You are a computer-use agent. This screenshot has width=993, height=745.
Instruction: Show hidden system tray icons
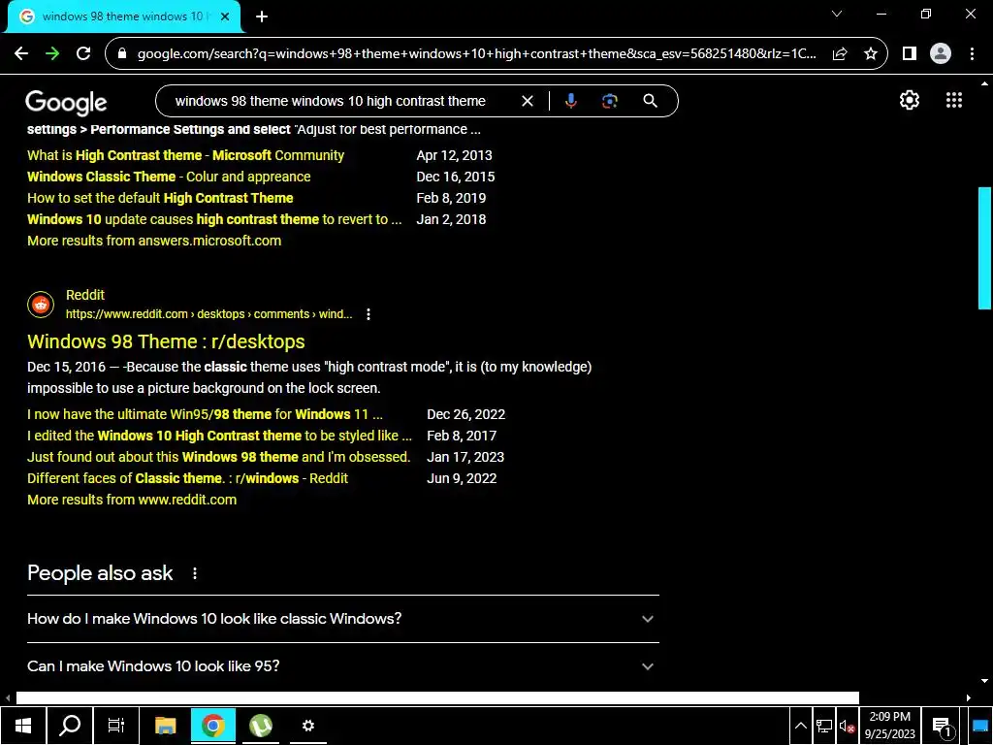click(x=800, y=726)
